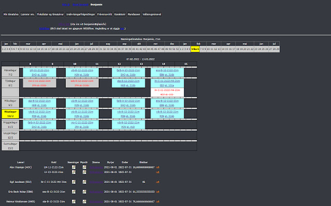
Task: Open the Min tímatalva tab
Action: click(12, 15)
